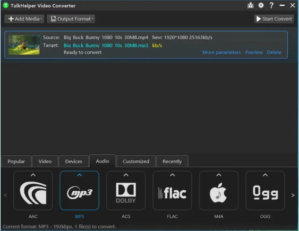Viewport: 299px width, 231px height.
Task: Select the MP3 format icon
Action: [x=79, y=191]
